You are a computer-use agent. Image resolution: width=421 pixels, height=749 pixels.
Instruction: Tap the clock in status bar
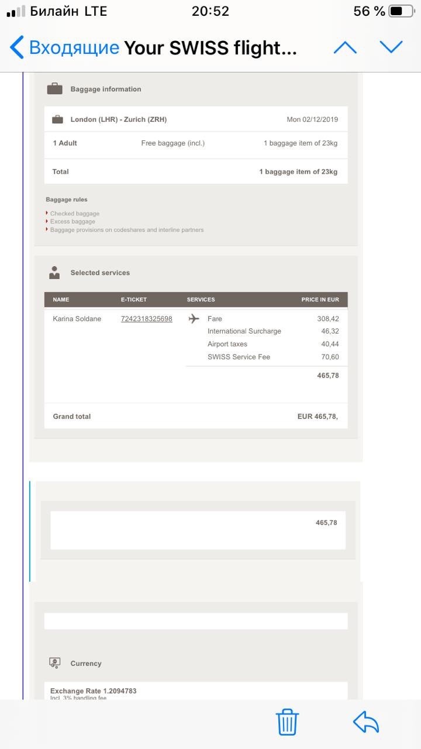pos(210,11)
